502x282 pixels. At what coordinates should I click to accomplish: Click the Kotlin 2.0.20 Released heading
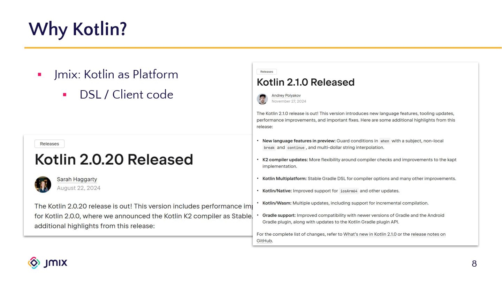[x=114, y=159]
